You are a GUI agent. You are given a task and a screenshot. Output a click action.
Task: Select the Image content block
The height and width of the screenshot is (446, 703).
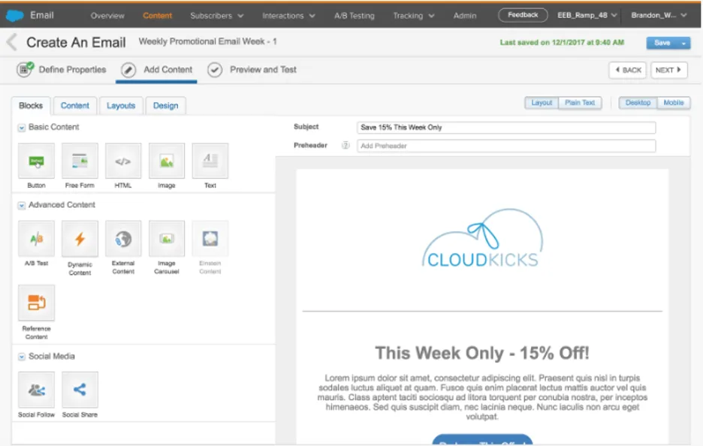click(x=167, y=161)
